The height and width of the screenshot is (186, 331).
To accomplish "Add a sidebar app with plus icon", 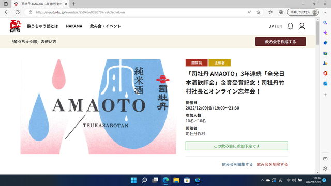I will click(325, 95).
